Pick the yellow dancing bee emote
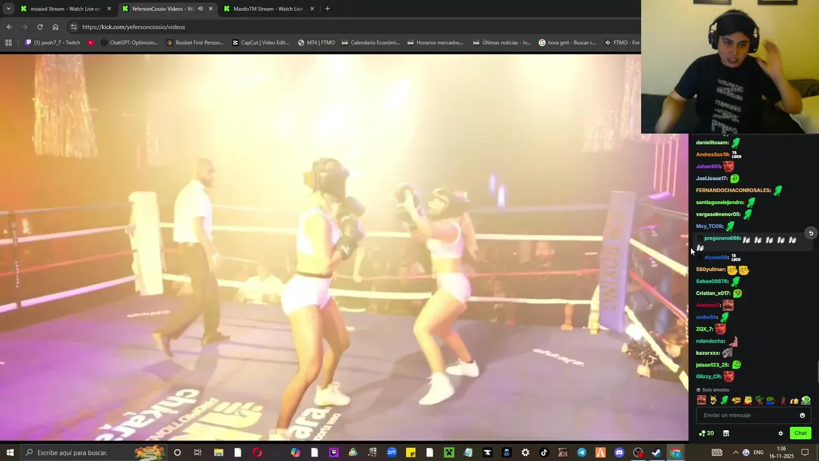The width and height of the screenshot is (819, 461). (713, 400)
